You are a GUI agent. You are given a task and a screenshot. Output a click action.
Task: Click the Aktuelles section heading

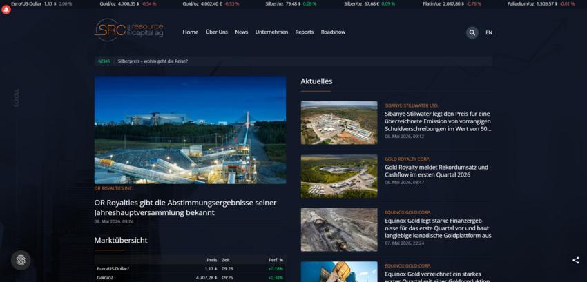316,81
